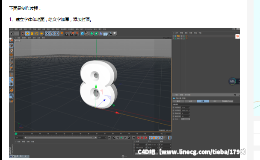Toggle the X axis lock
The image size is (260, 160).
tap(47, 34)
